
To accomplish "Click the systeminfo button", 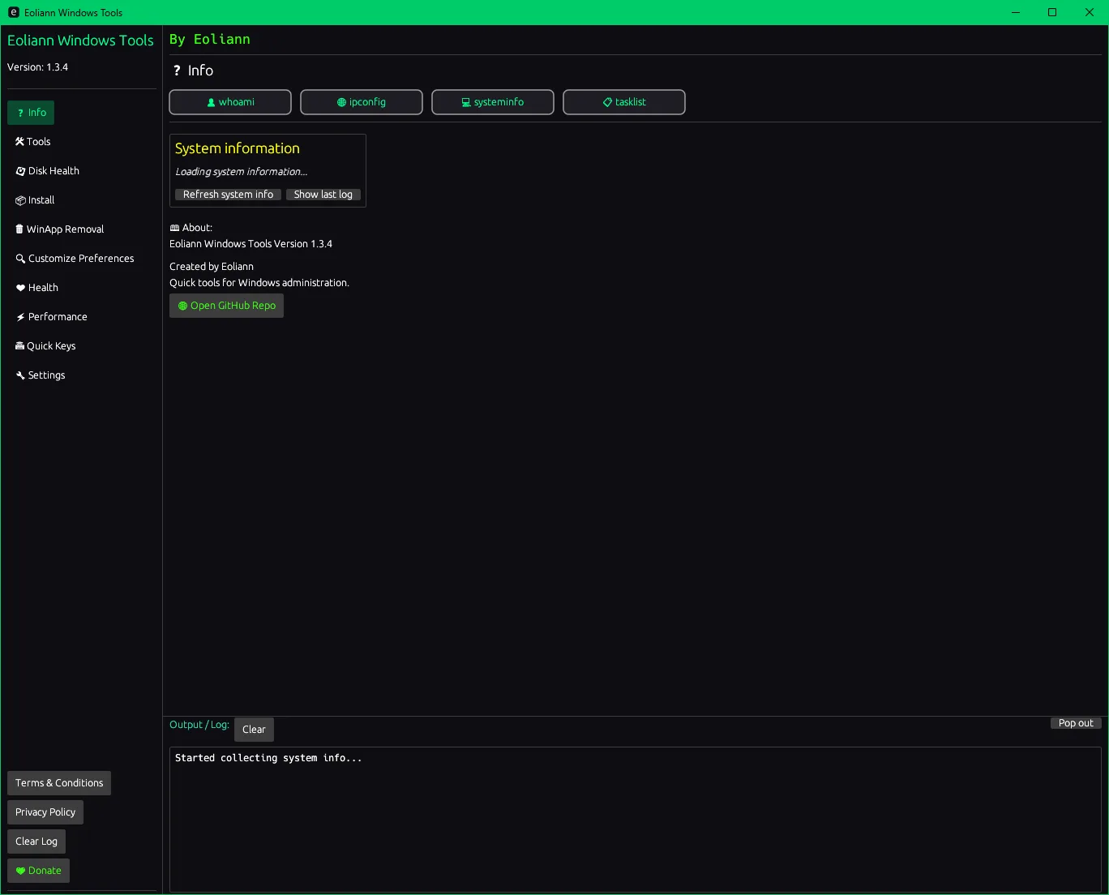I will (493, 102).
